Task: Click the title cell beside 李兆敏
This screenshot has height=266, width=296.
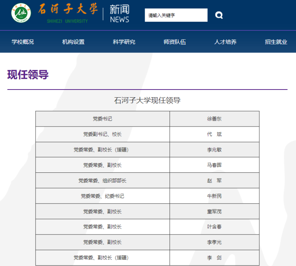Action: pos(102,150)
